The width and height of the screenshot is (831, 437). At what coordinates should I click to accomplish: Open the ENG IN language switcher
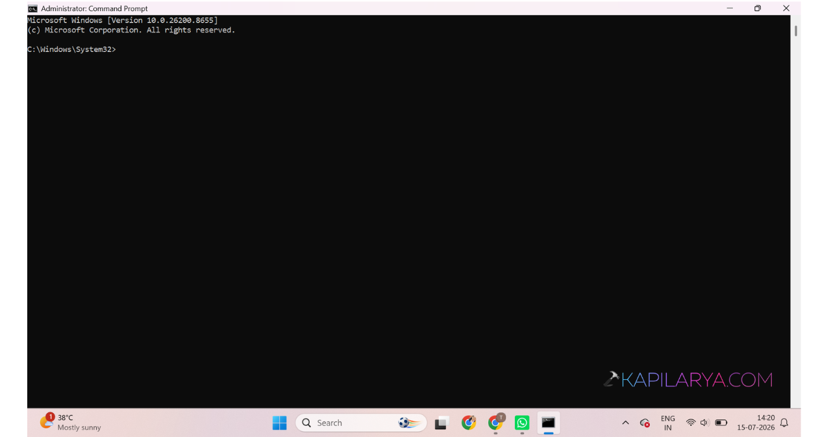pos(668,423)
